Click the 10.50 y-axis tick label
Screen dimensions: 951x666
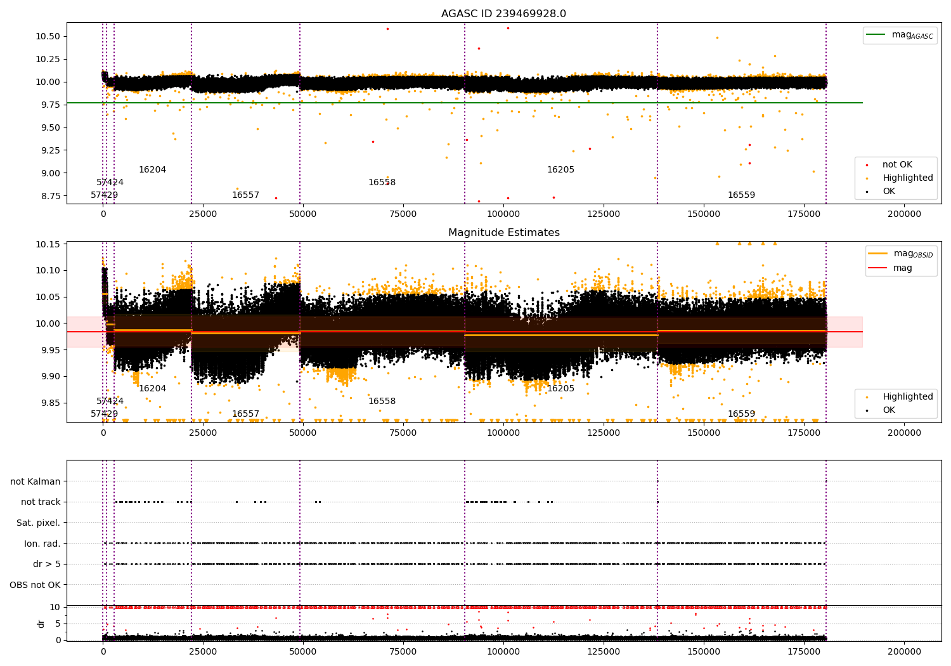pos(48,36)
